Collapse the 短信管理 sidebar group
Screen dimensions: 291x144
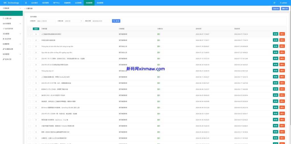pyautogui.click(x=11, y=54)
